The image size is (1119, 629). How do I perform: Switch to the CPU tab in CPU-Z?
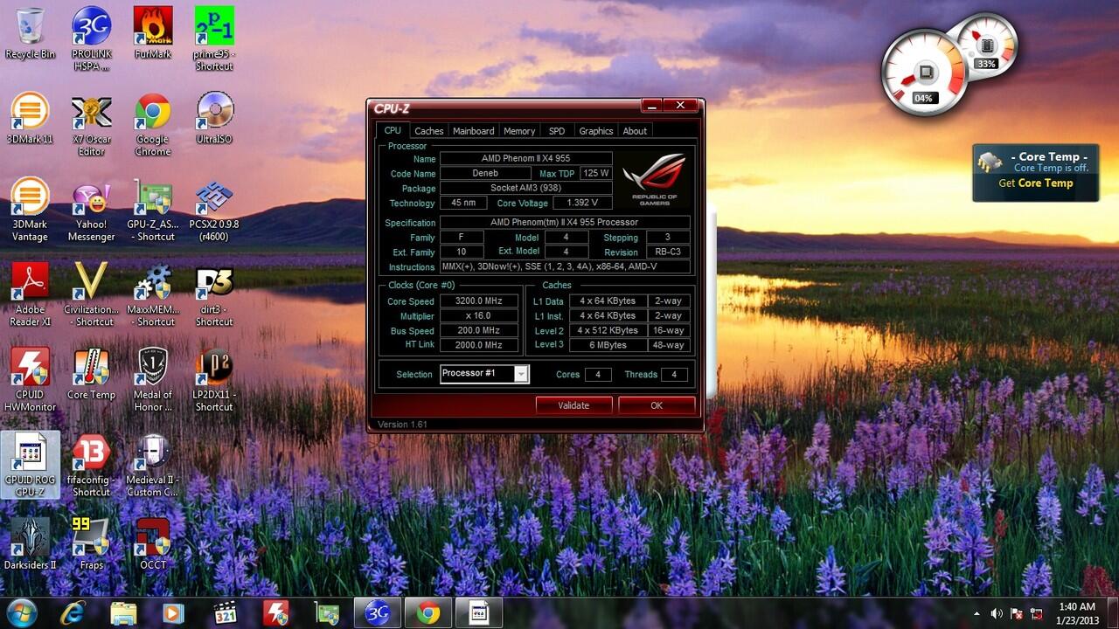point(393,130)
